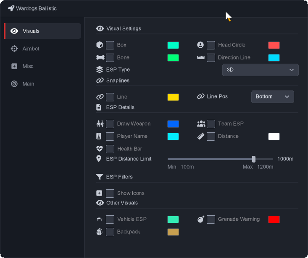The height and width of the screenshot is (258, 308).
Task: Check the Draw Weapon checkbox
Action: click(x=110, y=124)
